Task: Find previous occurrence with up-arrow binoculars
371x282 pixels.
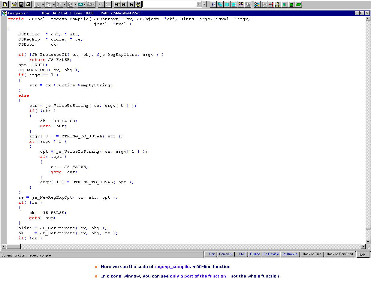Action: 117,4
